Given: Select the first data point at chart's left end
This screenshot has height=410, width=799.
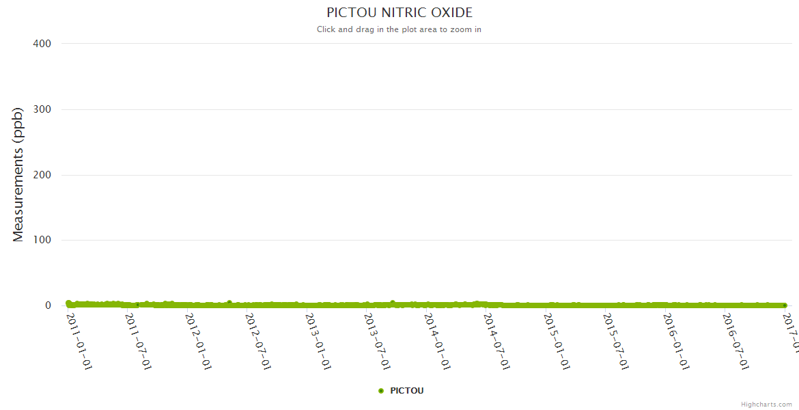Looking at the screenshot, I should (68, 303).
